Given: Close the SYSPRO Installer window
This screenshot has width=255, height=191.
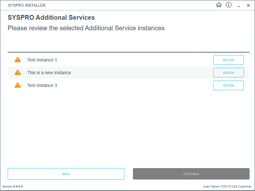Looking at the screenshot, I should point(248,5).
